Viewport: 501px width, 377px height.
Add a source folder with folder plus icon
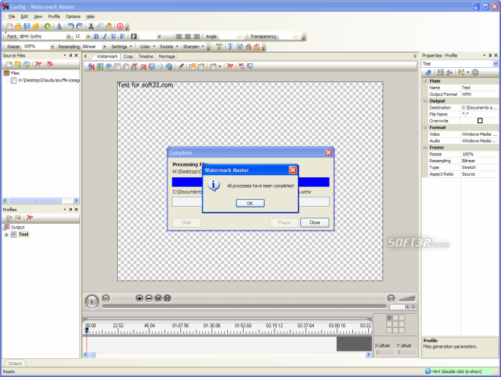(18, 64)
